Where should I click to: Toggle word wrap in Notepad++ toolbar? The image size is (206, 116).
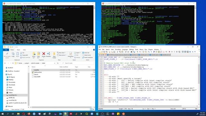[149, 52]
